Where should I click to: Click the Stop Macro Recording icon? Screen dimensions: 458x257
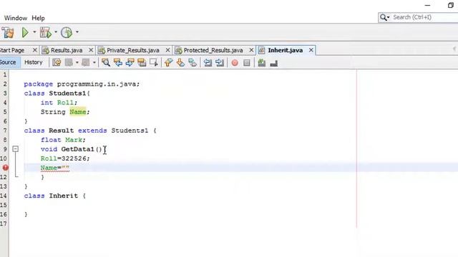tap(247, 63)
